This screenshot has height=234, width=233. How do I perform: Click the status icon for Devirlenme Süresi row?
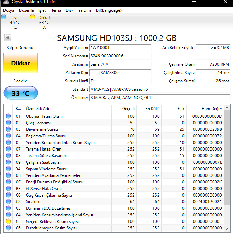[x=9, y=129]
